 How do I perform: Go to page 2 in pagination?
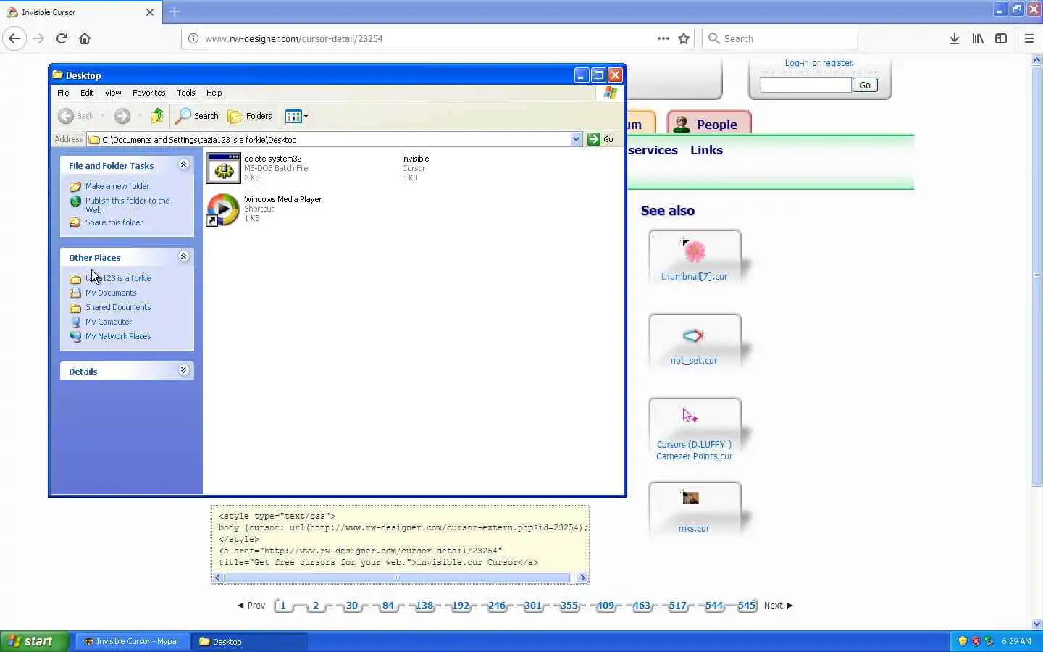316,606
